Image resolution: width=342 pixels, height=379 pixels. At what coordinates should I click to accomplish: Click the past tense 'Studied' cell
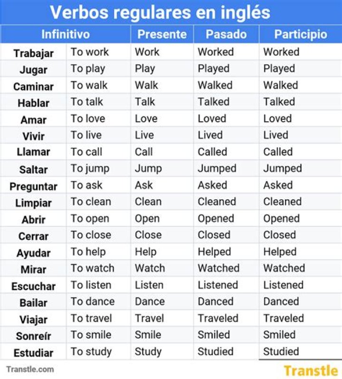216,352
